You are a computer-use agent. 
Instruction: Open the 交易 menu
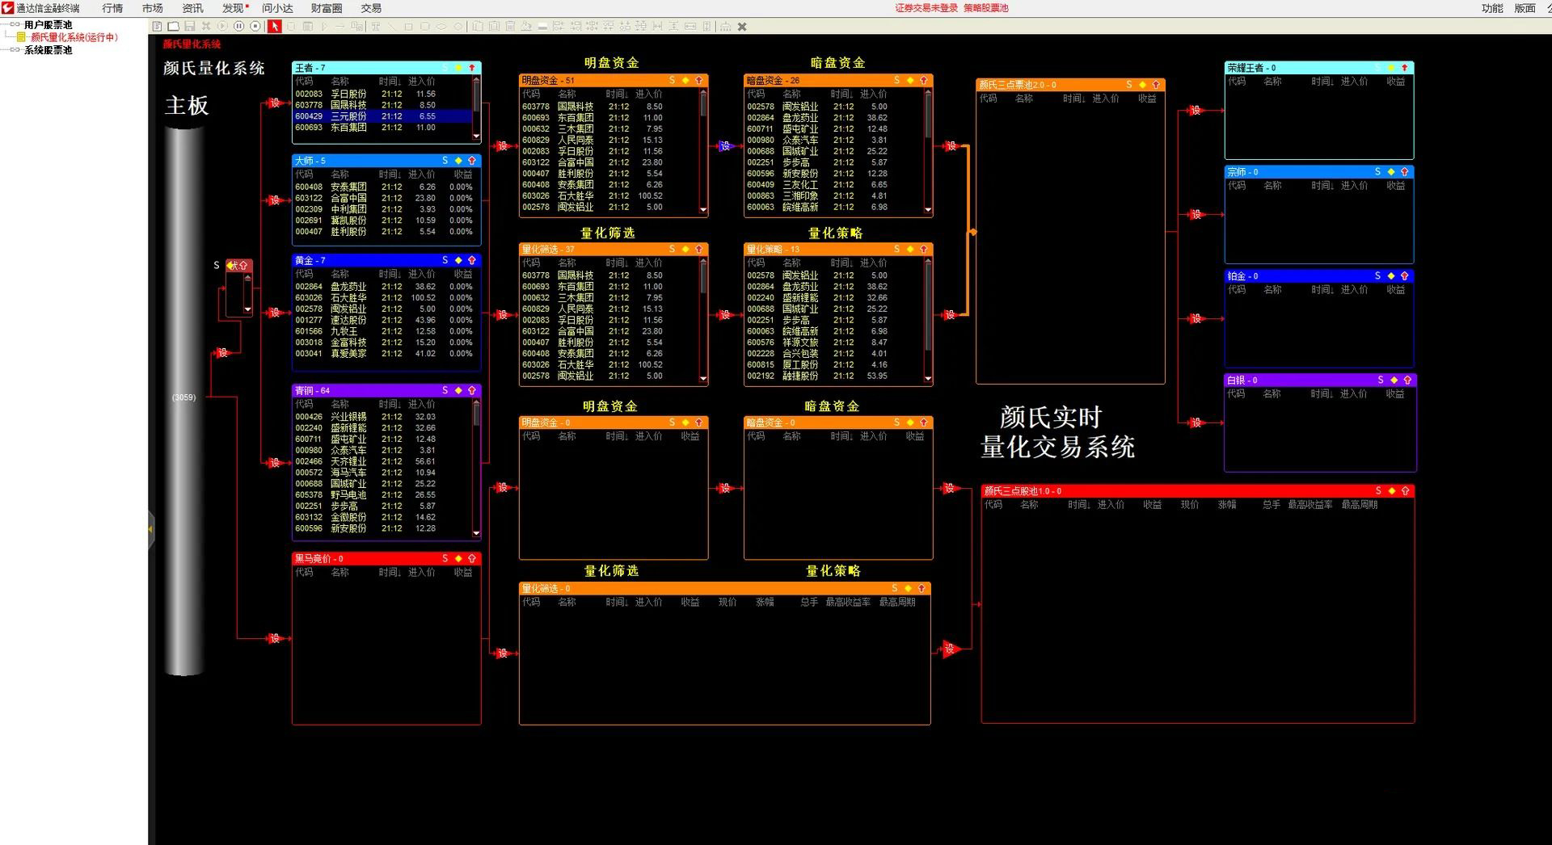(x=370, y=8)
